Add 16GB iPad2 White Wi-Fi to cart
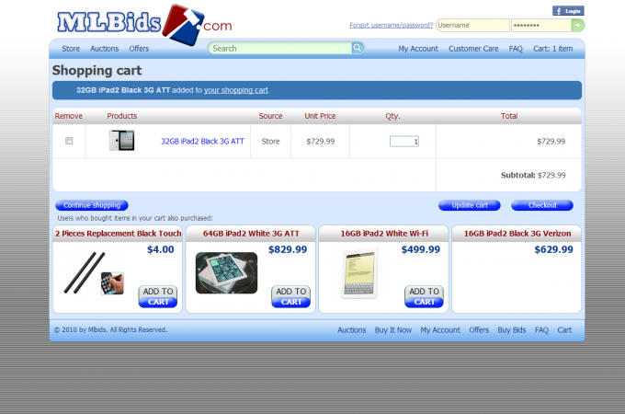The image size is (625, 414). [424, 297]
